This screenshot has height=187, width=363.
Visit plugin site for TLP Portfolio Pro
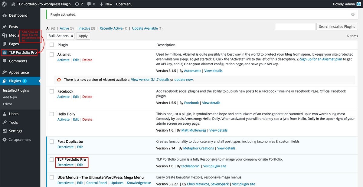pos(214,166)
